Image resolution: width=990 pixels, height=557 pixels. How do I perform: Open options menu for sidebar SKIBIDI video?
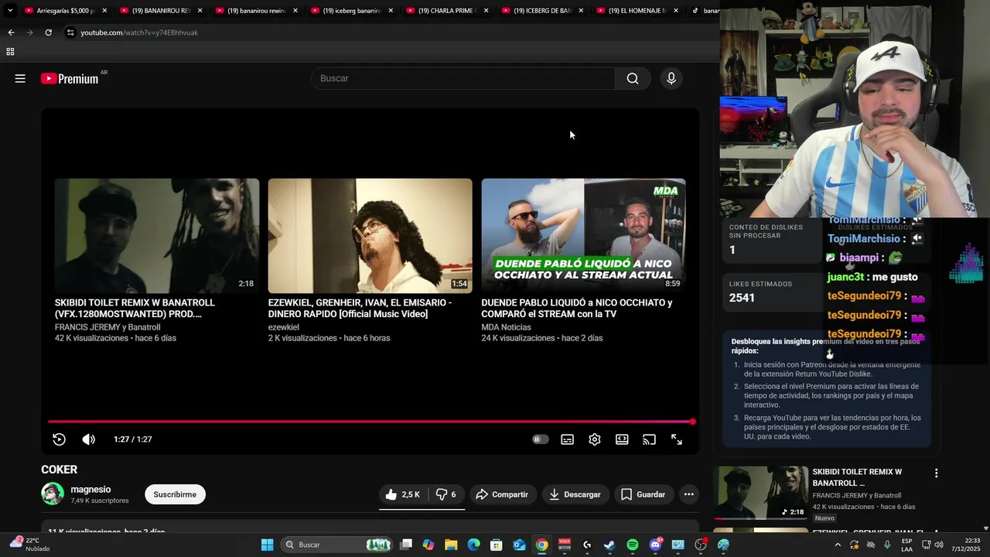(936, 473)
